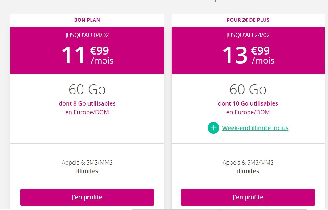Image resolution: width=328 pixels, height=210 pixels.
Task: Click the horizontal scrollbar at the bottom
Action: point(176,209)
